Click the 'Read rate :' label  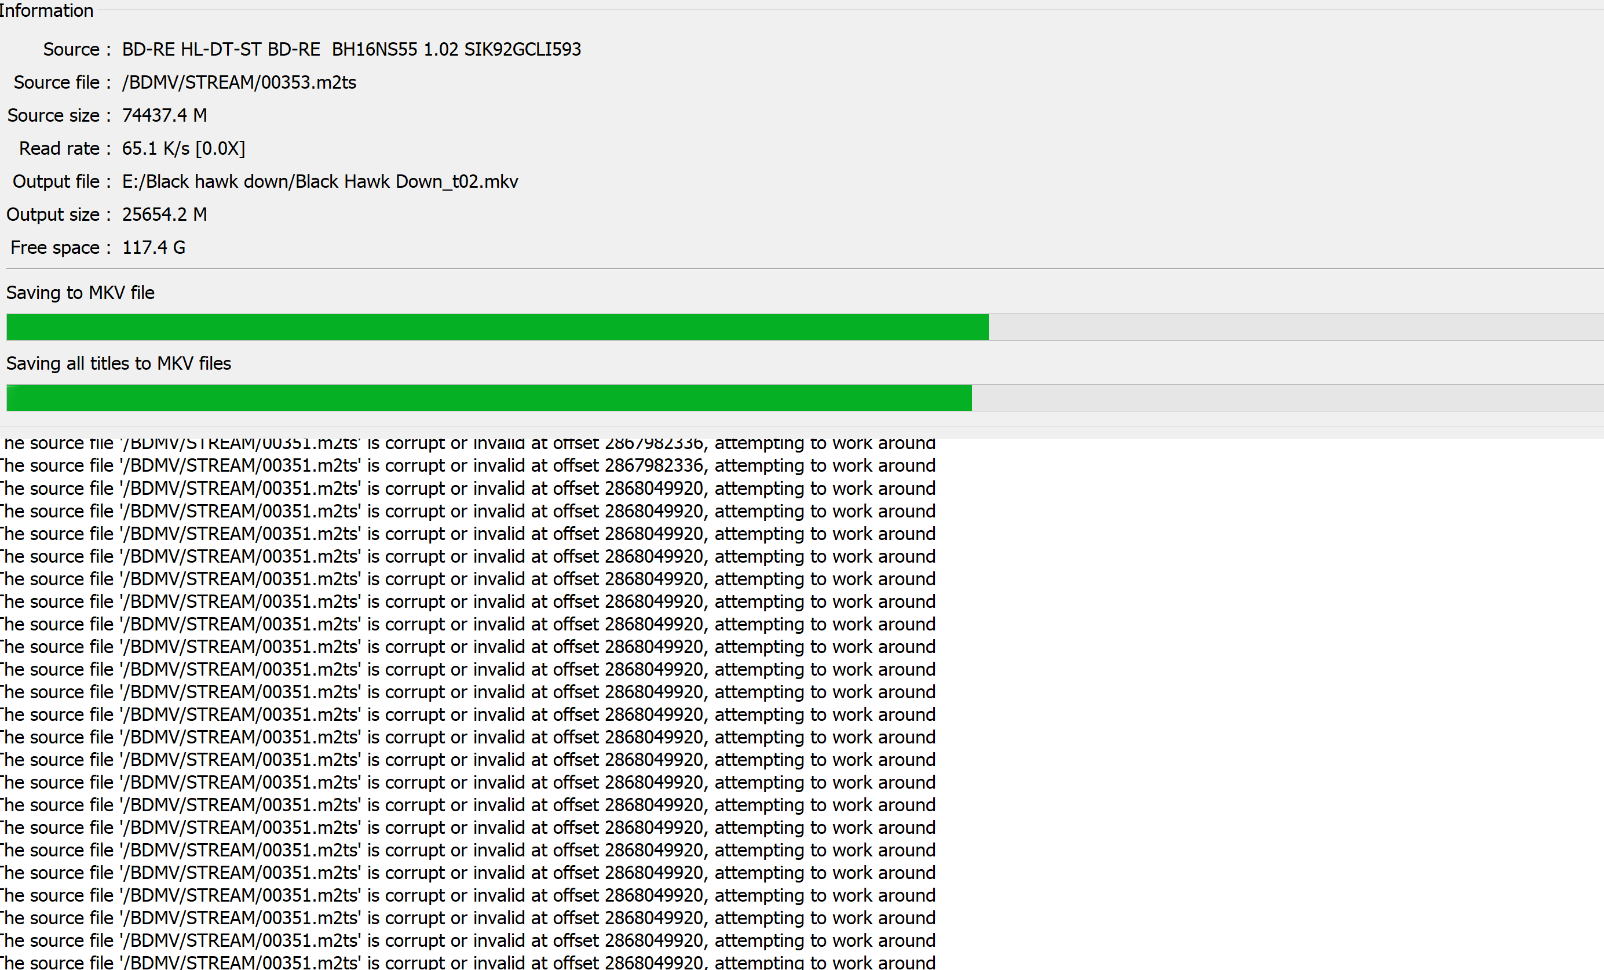65,148
